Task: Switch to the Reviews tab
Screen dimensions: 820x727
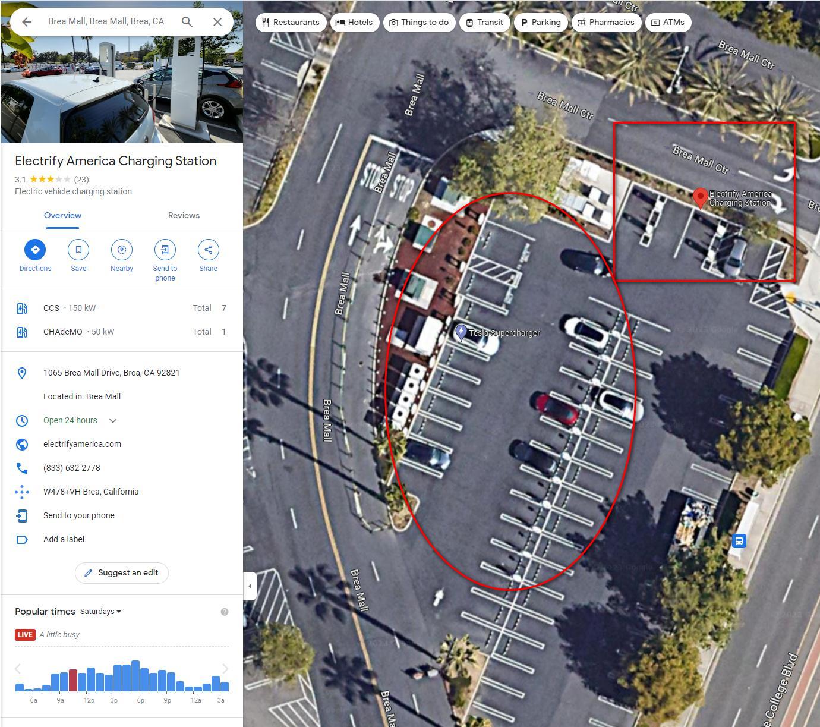Action: (x=184, y=215)
